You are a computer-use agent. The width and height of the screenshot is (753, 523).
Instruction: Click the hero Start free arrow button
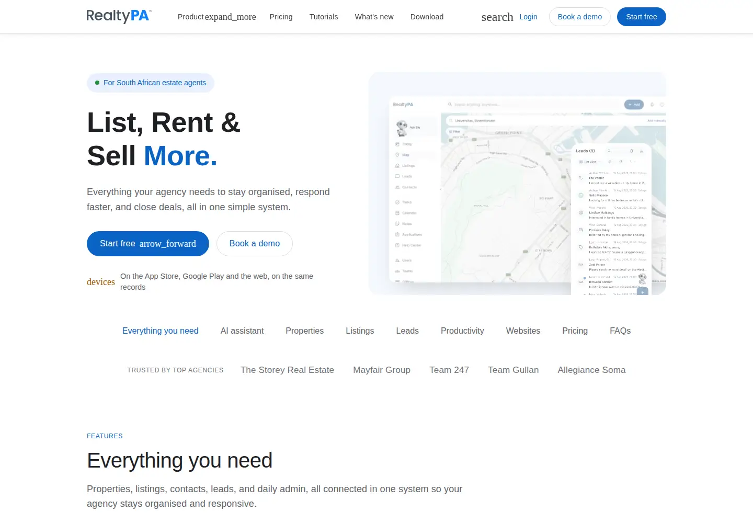click(148, 244)
